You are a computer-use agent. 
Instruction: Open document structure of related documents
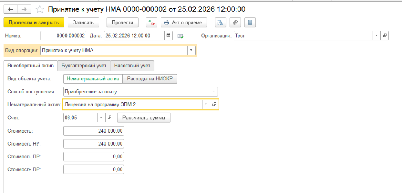(221, 22)
